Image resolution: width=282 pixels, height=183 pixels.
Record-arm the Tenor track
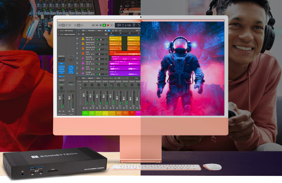(92, 69)
